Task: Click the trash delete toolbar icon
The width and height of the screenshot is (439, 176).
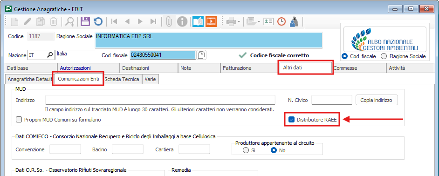Action: pos(54,21)
